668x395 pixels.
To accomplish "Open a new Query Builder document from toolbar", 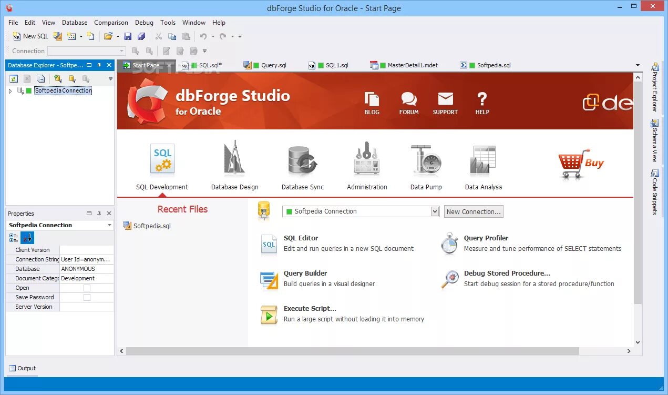I will pyautogui.click(x=58, y=36).
